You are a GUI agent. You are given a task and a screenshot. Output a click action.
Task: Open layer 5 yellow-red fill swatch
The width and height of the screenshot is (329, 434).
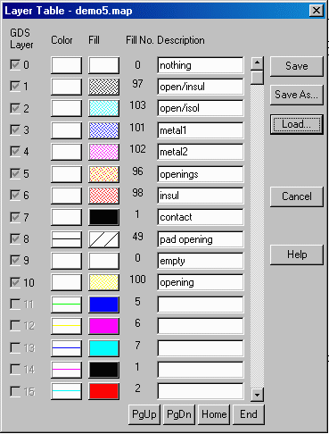pos(103,174)
